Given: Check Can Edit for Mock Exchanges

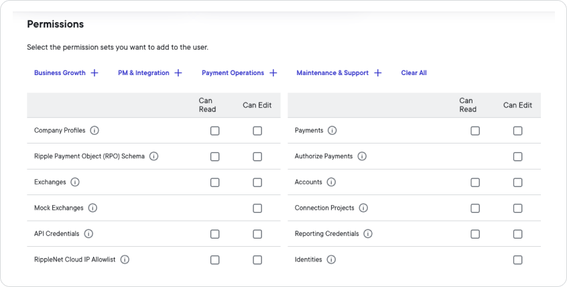Looking at the screenshot, I should pyautogui.click(x=257, y=208).
